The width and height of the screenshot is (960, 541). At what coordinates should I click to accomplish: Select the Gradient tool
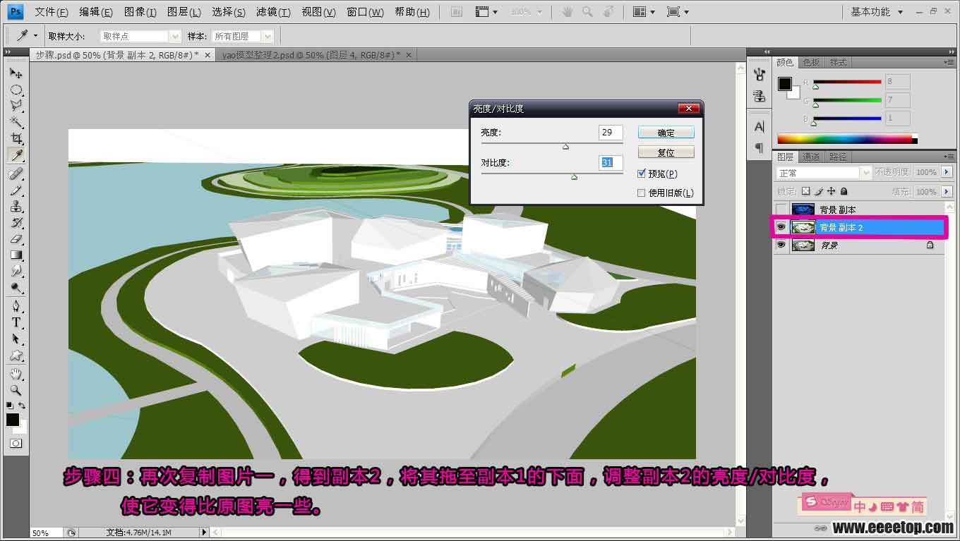[x=16, y=255]
